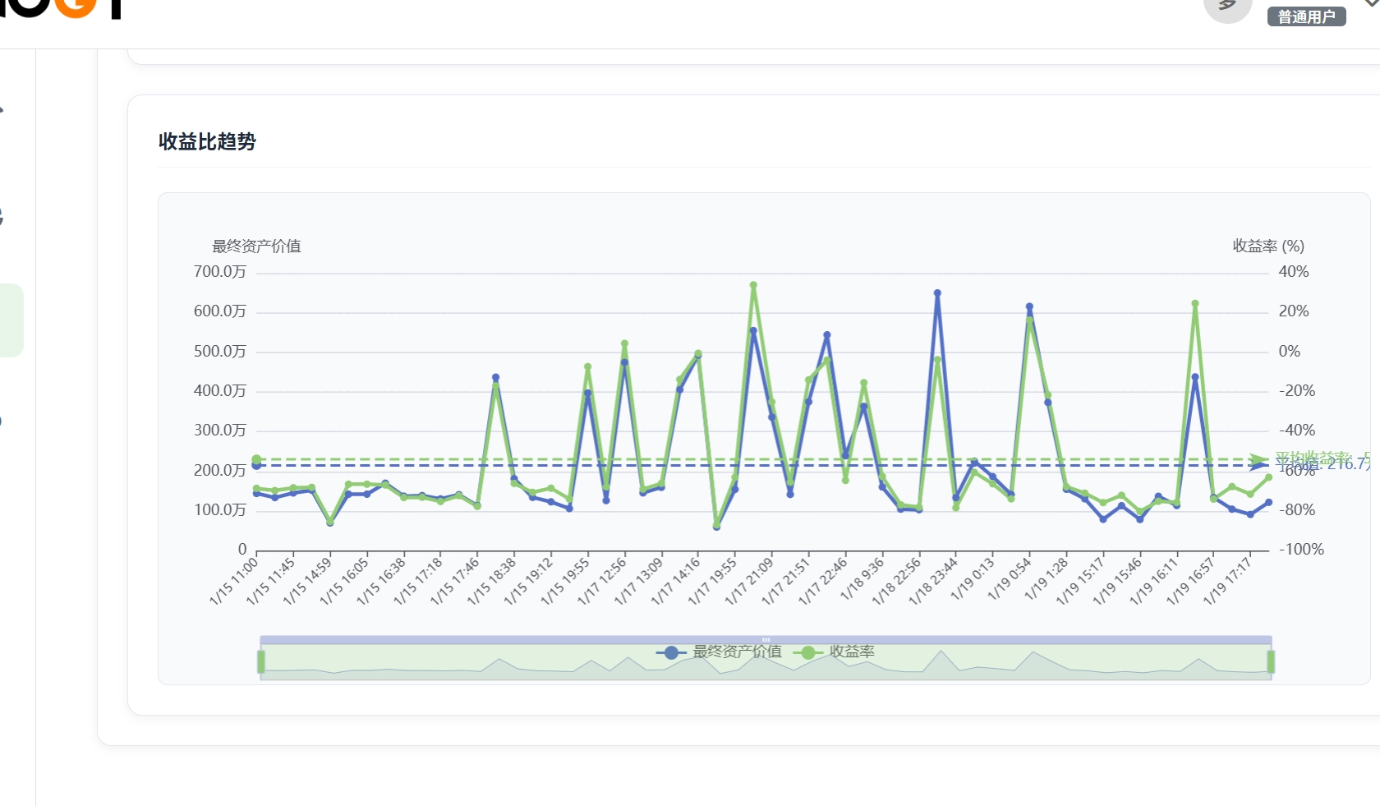Click the 500.0万 axis label
The image size is (1380, 806).
(x=219, y=352)
